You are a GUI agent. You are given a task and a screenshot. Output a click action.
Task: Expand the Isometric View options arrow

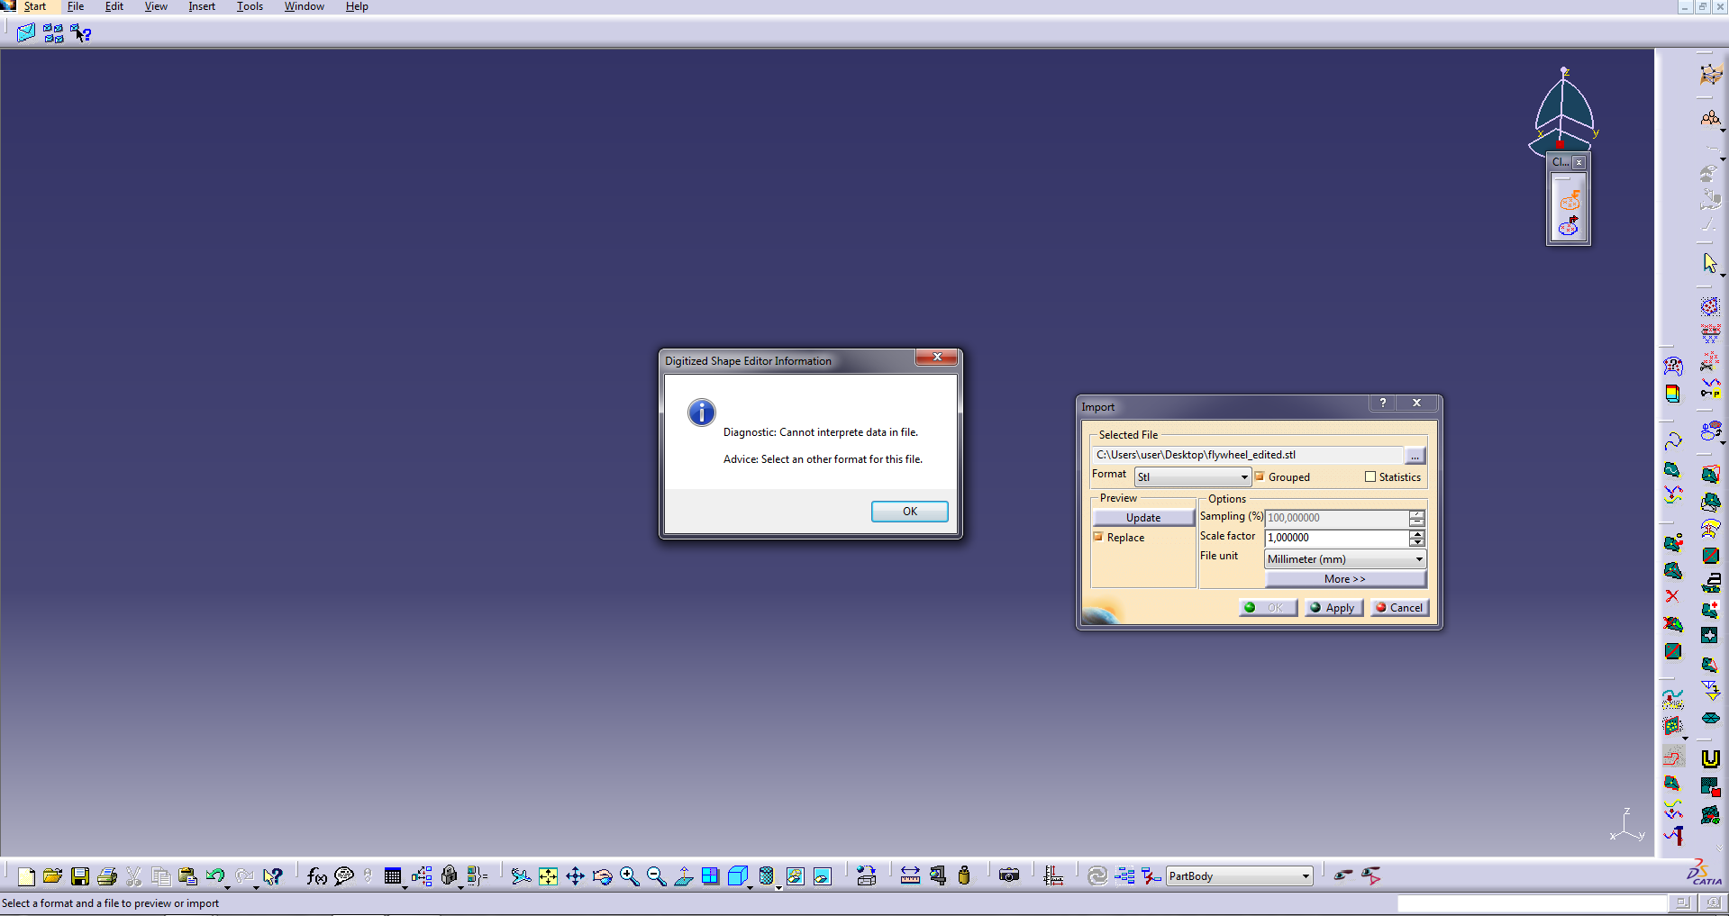coord(750,887)
